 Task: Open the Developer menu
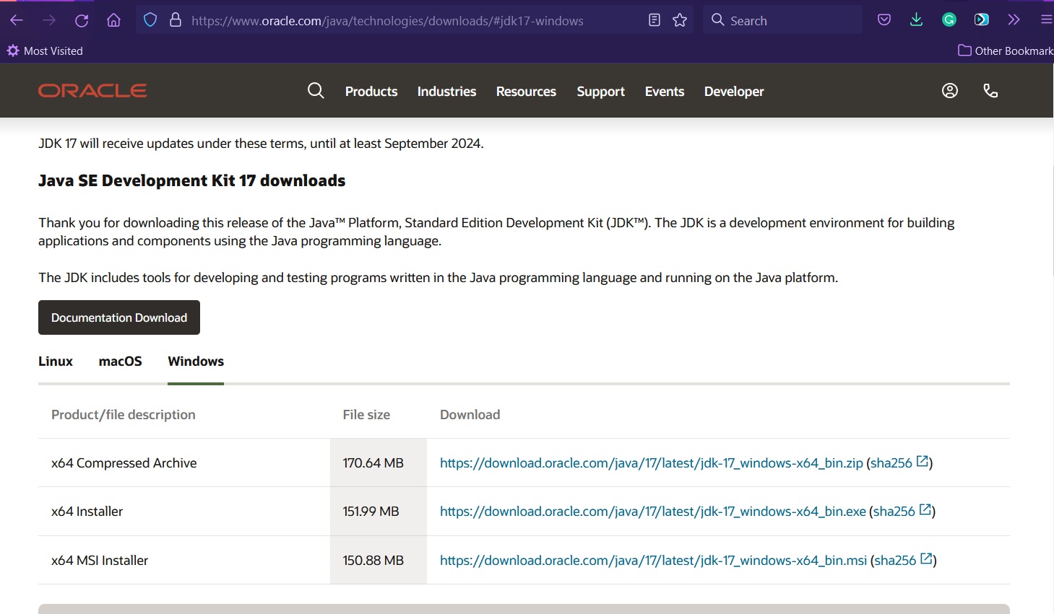click(734, 92)
